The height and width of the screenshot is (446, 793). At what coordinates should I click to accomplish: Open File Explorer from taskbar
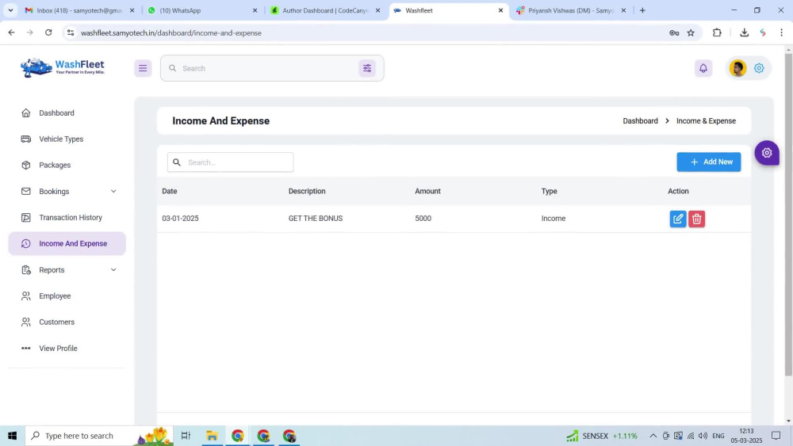[212, 436]
